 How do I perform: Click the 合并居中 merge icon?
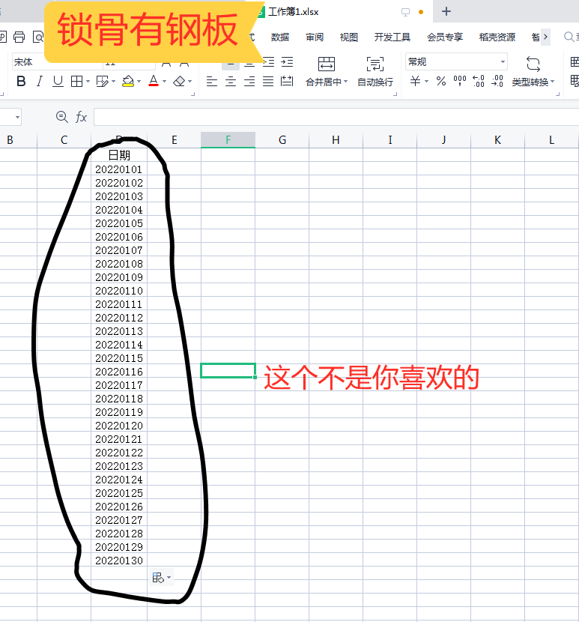[x=327, y=64]
